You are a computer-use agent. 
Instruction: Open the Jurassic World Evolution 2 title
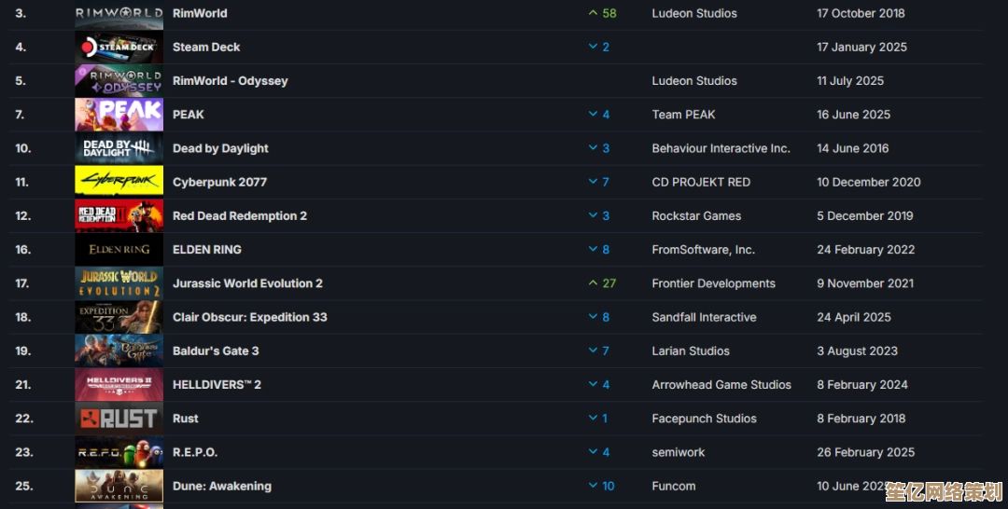247,283
